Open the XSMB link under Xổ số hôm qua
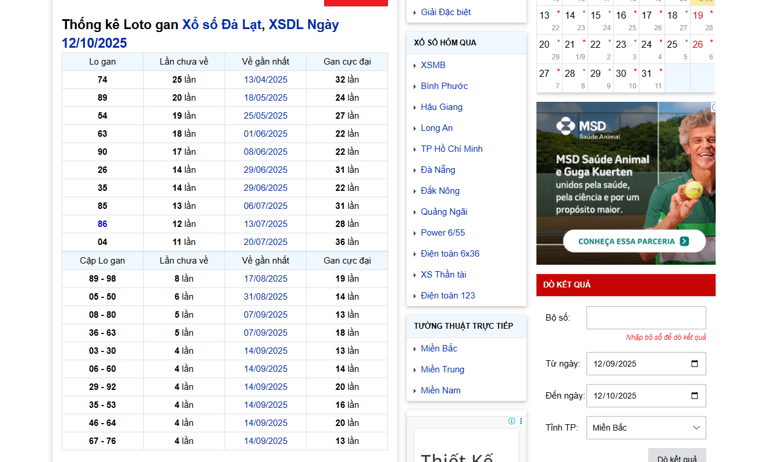The image size is (761, 462). 433,65
